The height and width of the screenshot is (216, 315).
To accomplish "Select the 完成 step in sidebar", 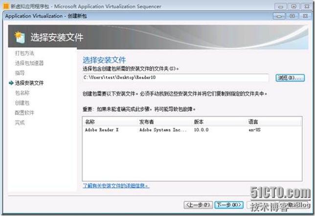I will (x=20, y=123).
